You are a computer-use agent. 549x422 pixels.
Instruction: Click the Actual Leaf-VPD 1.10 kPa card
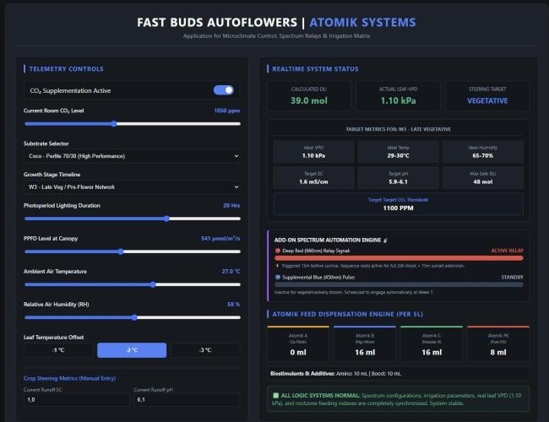pos(399,96)
